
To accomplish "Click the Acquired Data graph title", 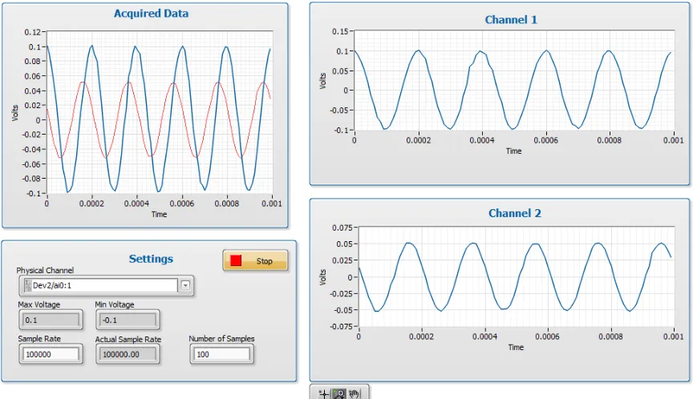I will coord(151,14).
